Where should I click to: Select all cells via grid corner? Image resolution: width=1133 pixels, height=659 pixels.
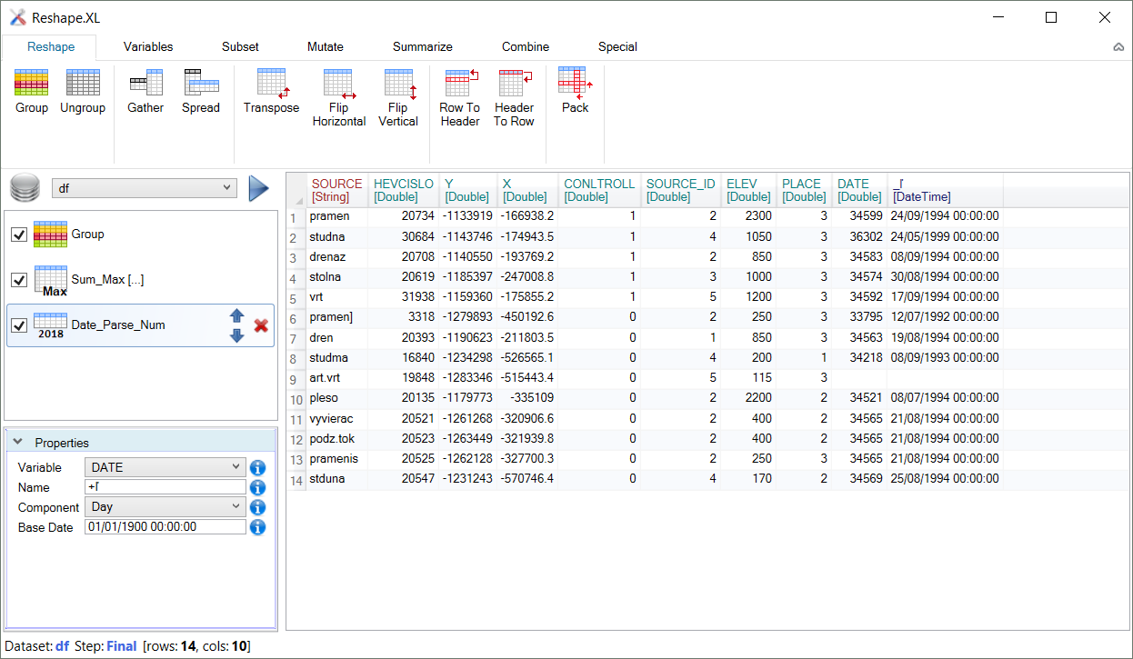click(x=297, y=190)
